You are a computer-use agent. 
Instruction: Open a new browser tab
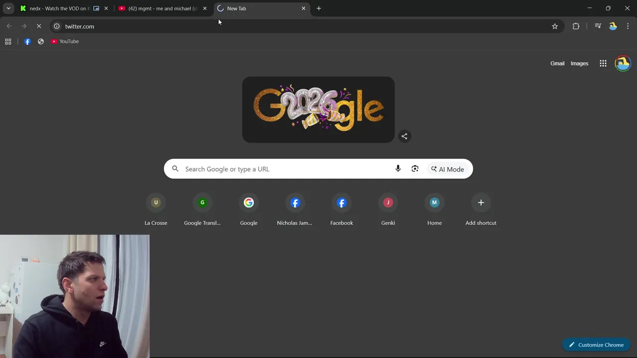pyautogui.click(x=319, y=8)
